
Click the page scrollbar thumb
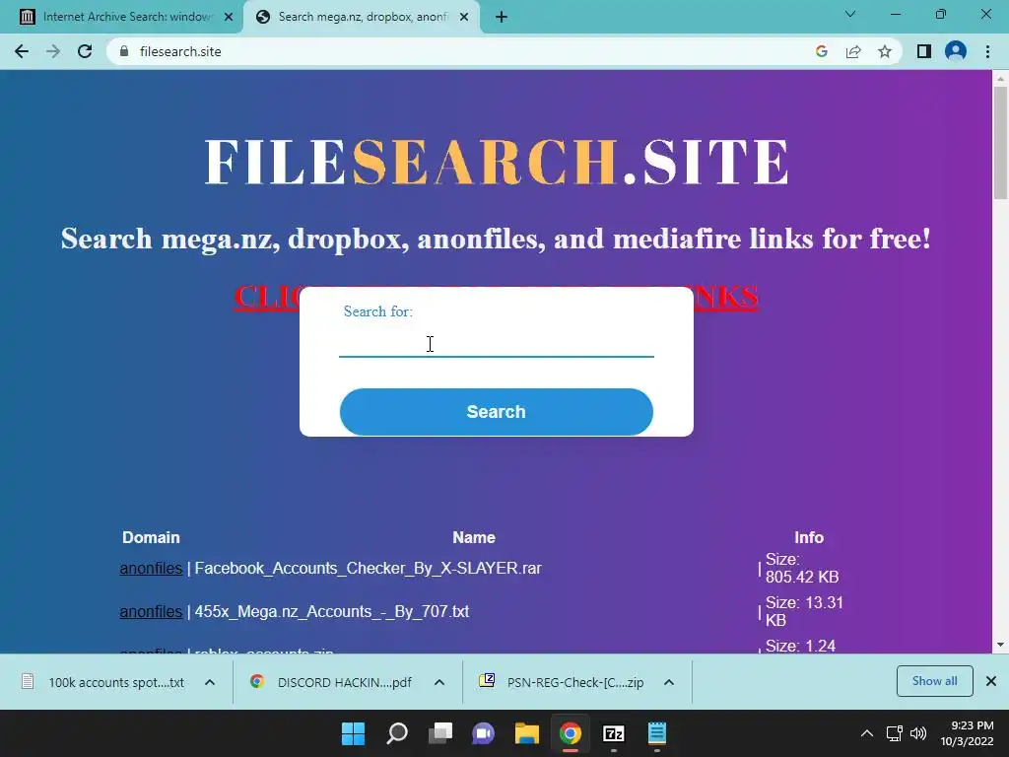pos(1000,142)
